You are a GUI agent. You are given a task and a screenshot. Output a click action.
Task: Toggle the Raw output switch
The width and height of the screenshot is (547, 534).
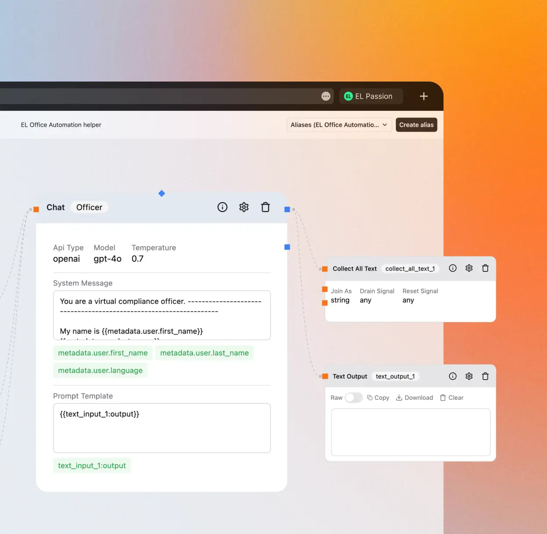click(x=353, y=398)
